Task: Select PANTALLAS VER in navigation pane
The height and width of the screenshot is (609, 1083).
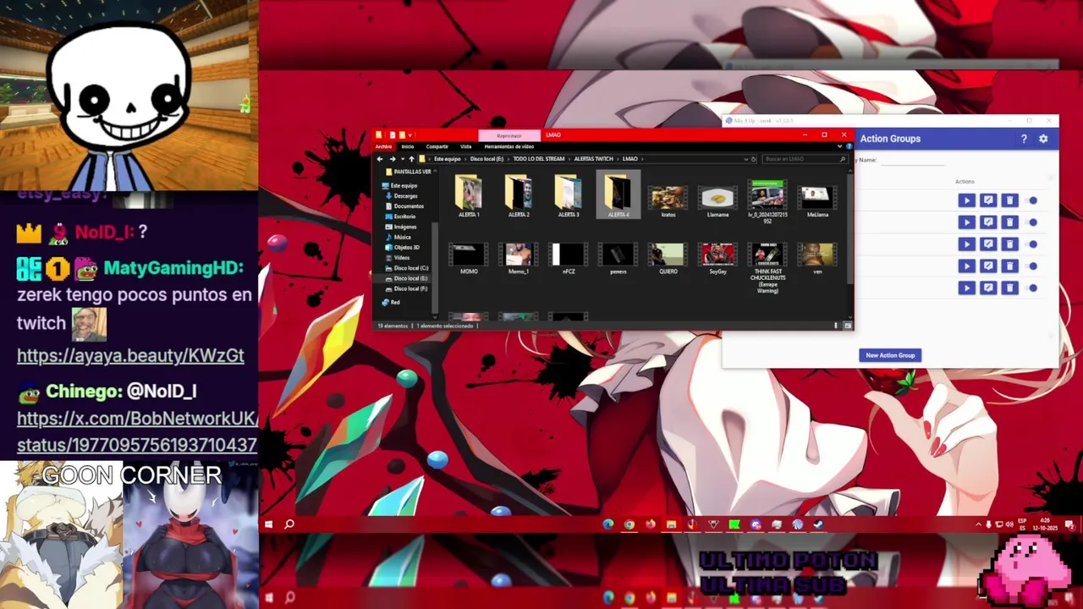Action: 412,172
